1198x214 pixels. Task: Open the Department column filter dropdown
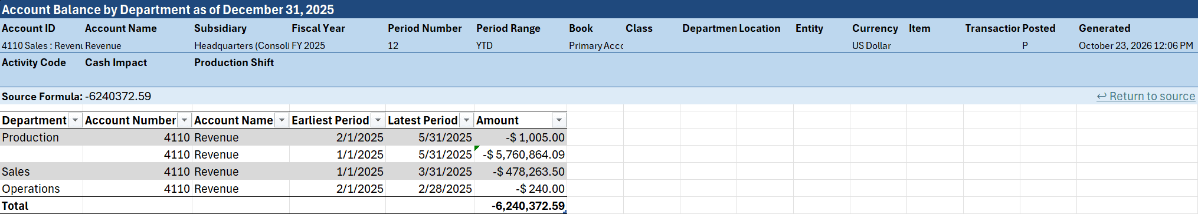tap(75, 120)
